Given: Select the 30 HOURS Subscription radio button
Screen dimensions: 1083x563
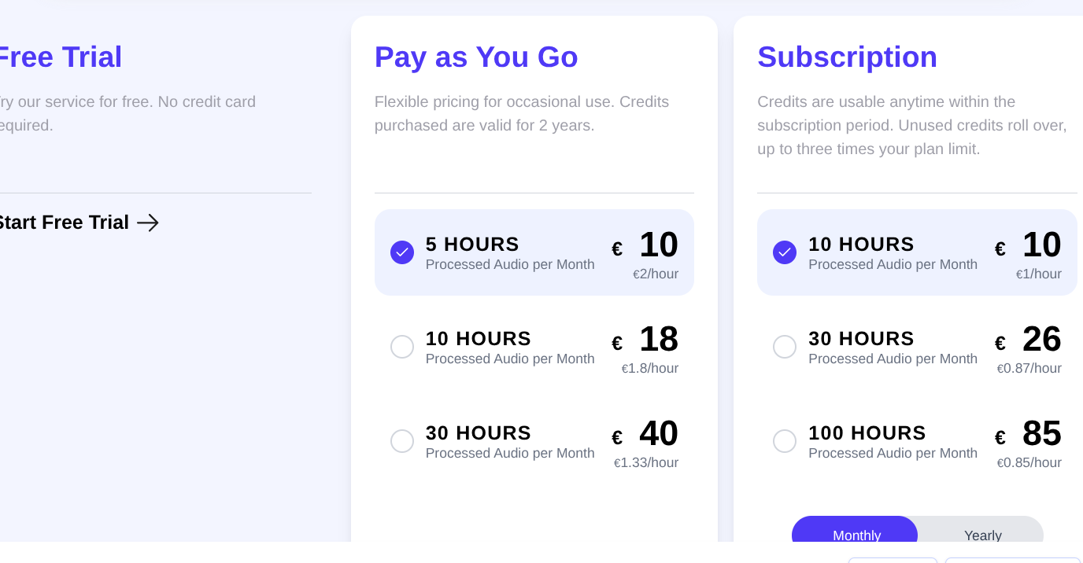Looking at the screenshot, I should point(785,347).
